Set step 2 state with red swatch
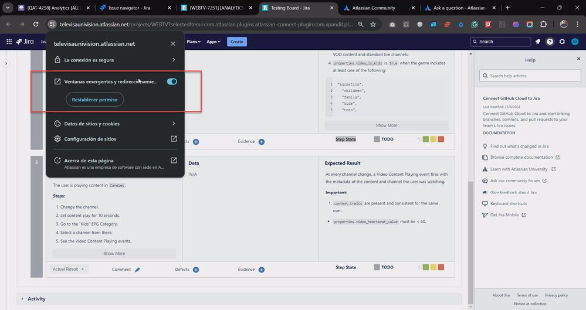Screen dimensions: 586x310 (x=441, y=267)
